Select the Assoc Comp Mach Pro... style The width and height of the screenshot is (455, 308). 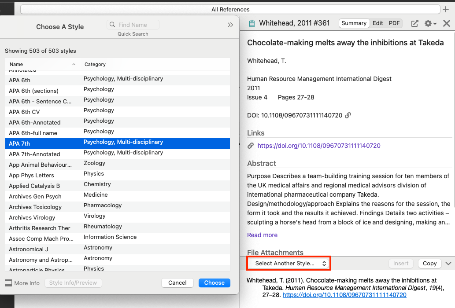click(118, 239)
